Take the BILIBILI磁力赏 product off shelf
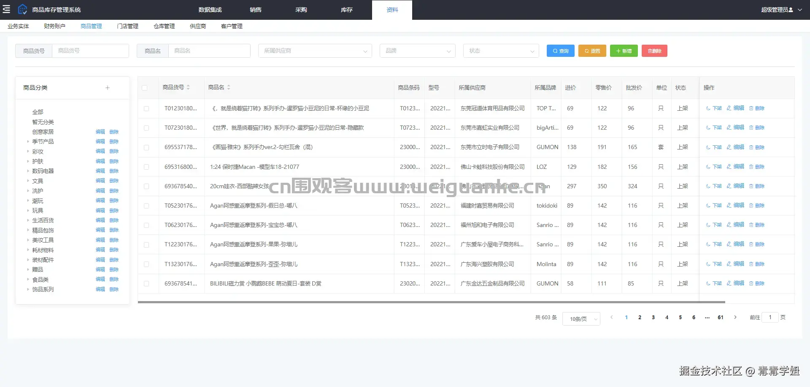Viewport: 810px width, 387px height. (x=714, y=283)
